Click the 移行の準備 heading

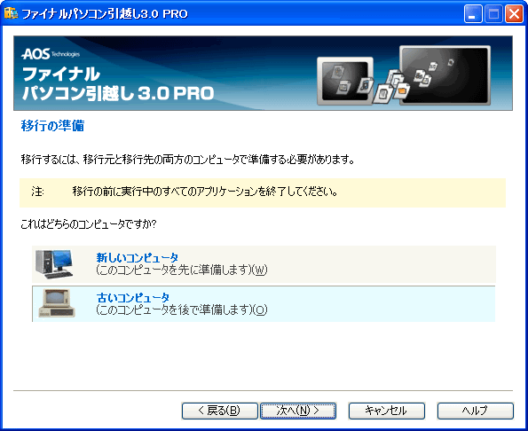(x=52, y=126)
